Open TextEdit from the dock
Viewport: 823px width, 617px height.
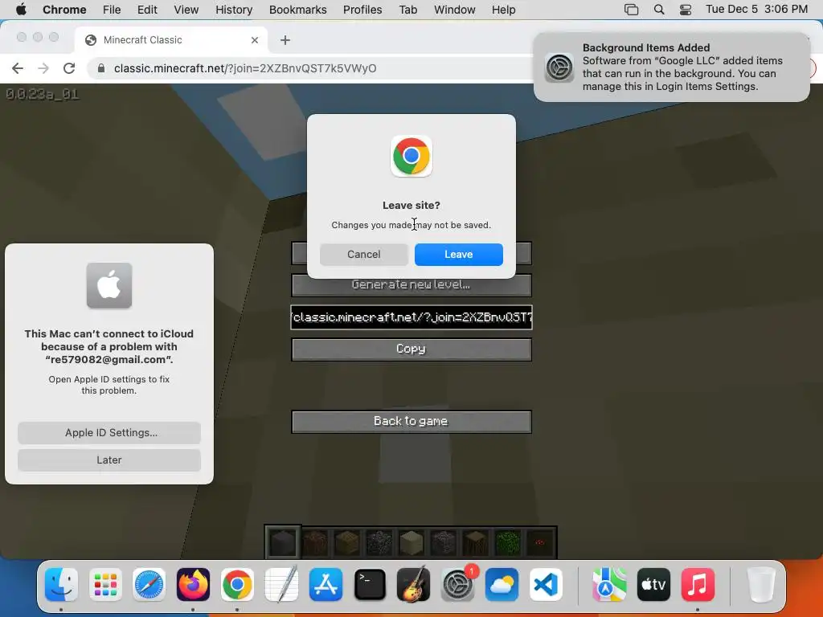tap(281, 585)
